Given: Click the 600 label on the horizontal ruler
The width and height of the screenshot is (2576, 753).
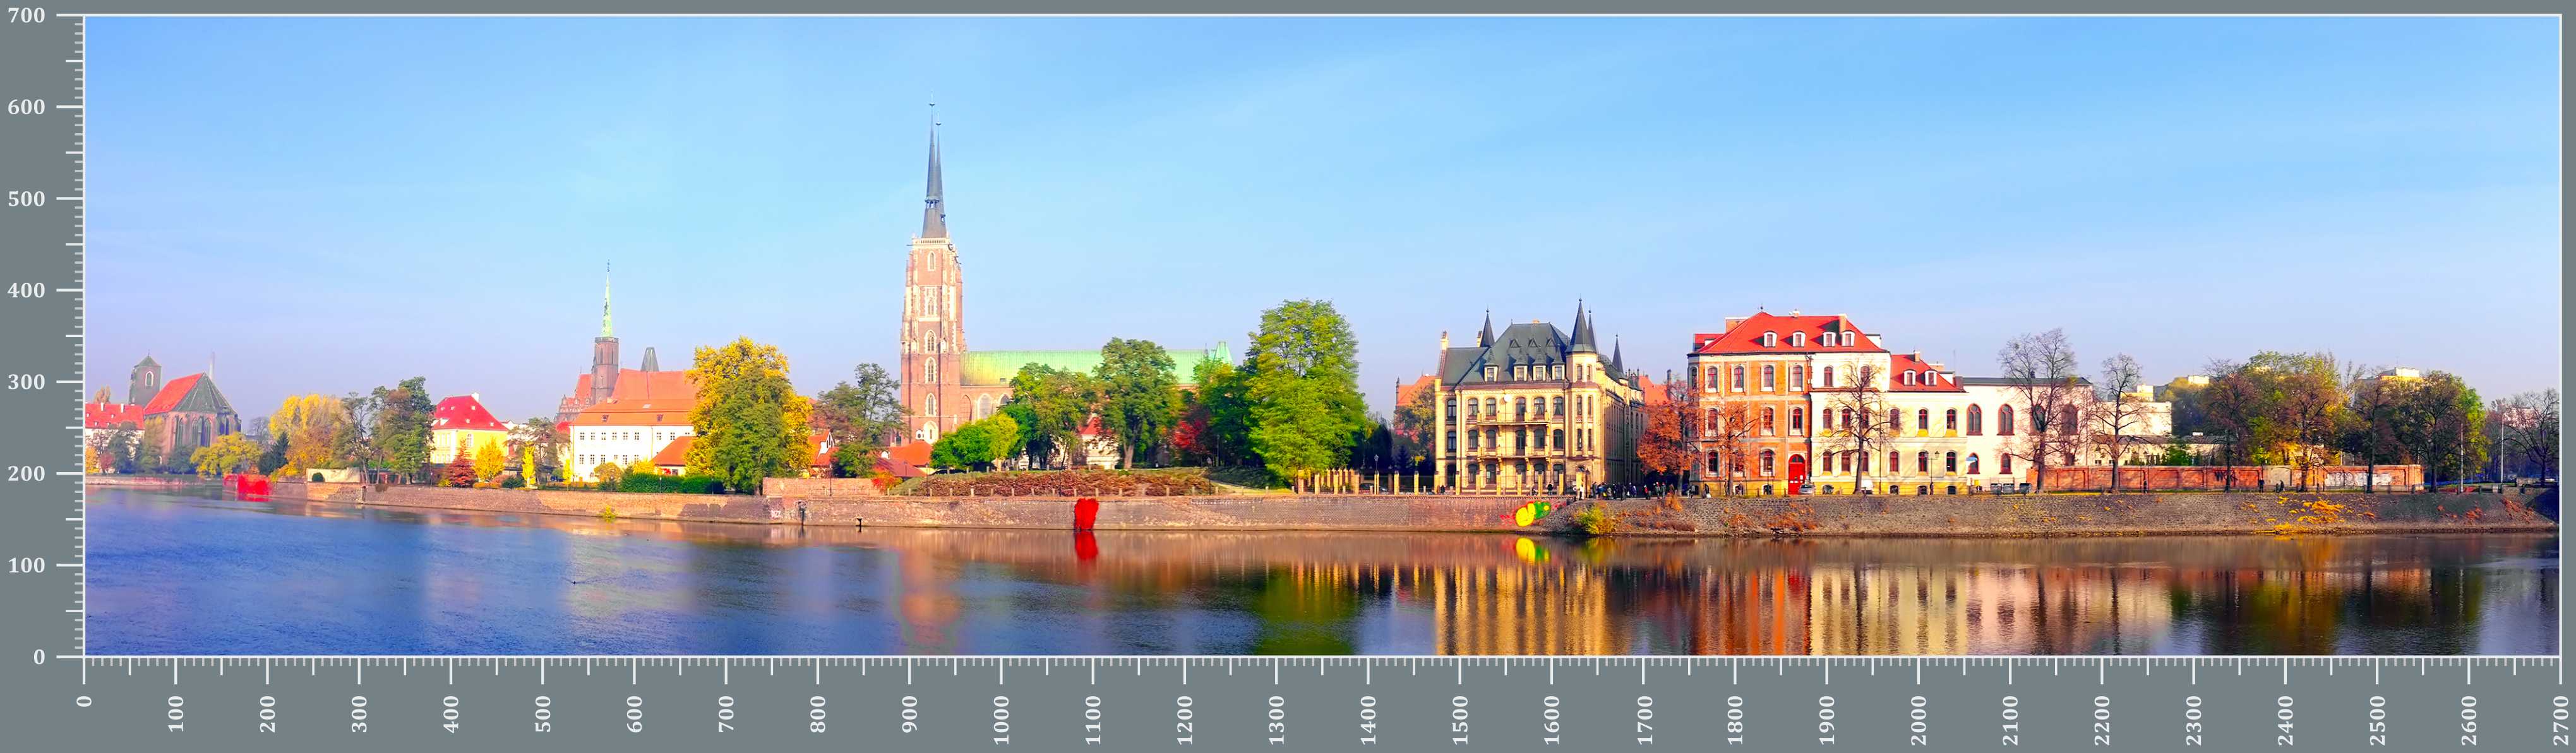Looking at the screenshot, I should 634,715.
